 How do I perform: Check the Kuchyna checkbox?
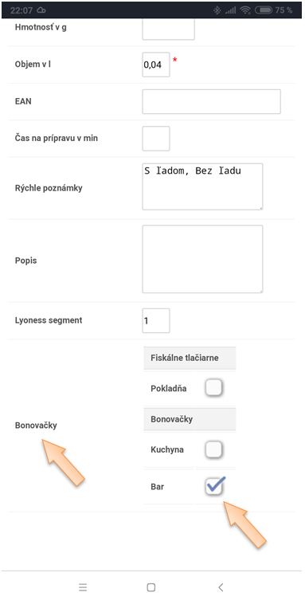(x=213, y=449)
